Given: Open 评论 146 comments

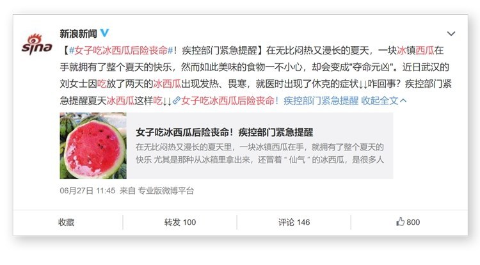Looking at the screenshot, I should pyautogui.click(x=294, y=222).
